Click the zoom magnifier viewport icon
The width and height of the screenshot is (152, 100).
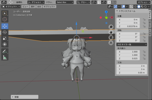(111, 27)
